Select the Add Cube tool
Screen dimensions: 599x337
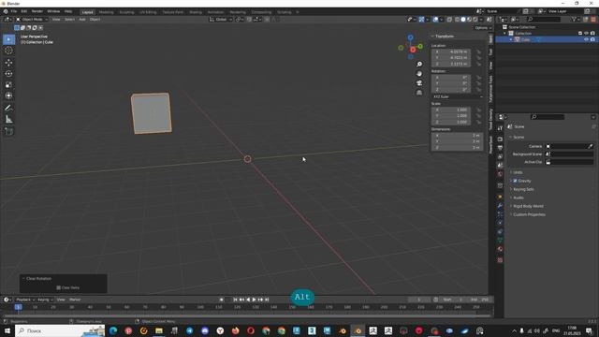pyautogui.click(x=8, y=131)
